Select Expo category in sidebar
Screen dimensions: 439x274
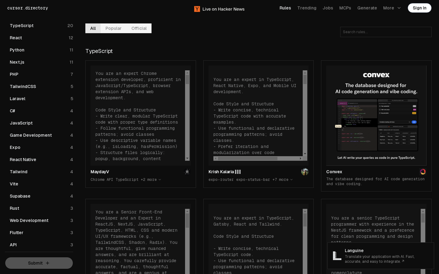point(41,147)
